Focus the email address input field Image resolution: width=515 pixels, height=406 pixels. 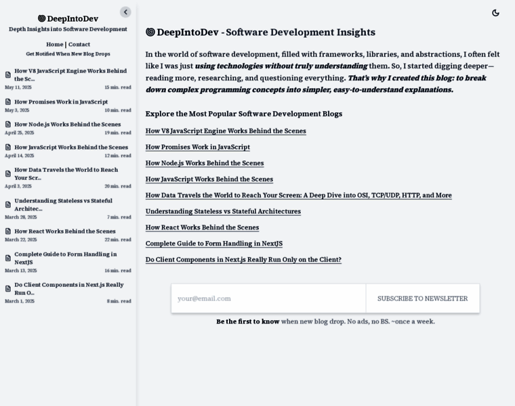point(268,298)
